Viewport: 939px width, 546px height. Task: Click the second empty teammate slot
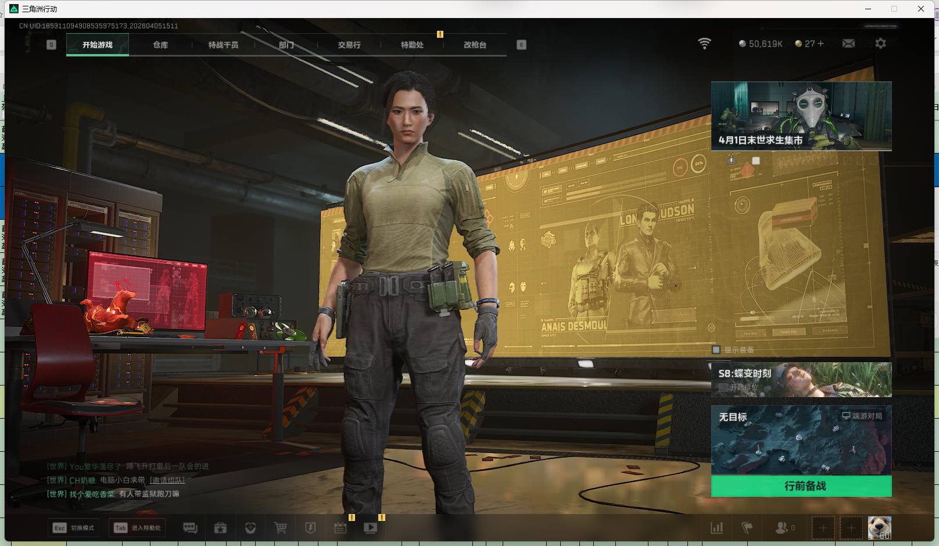[x=851, y=528]
